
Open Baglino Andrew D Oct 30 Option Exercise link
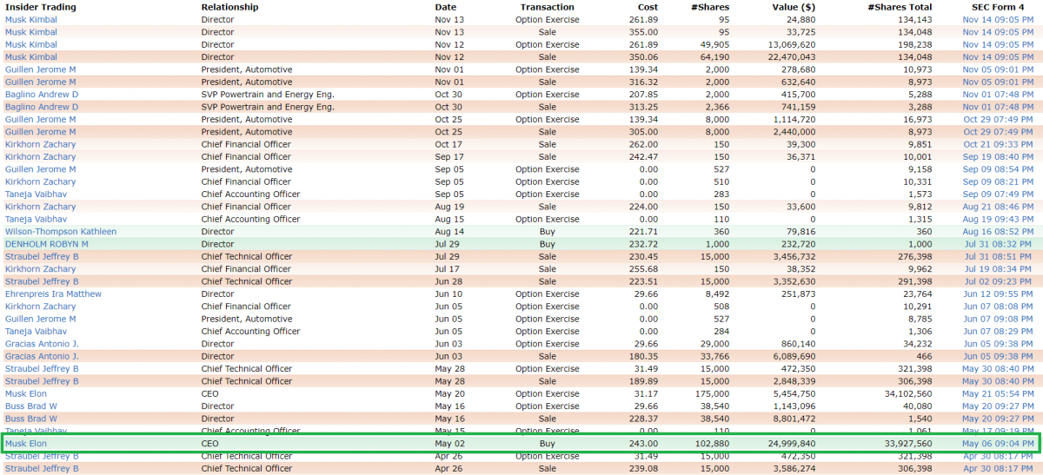click(42, 94)
